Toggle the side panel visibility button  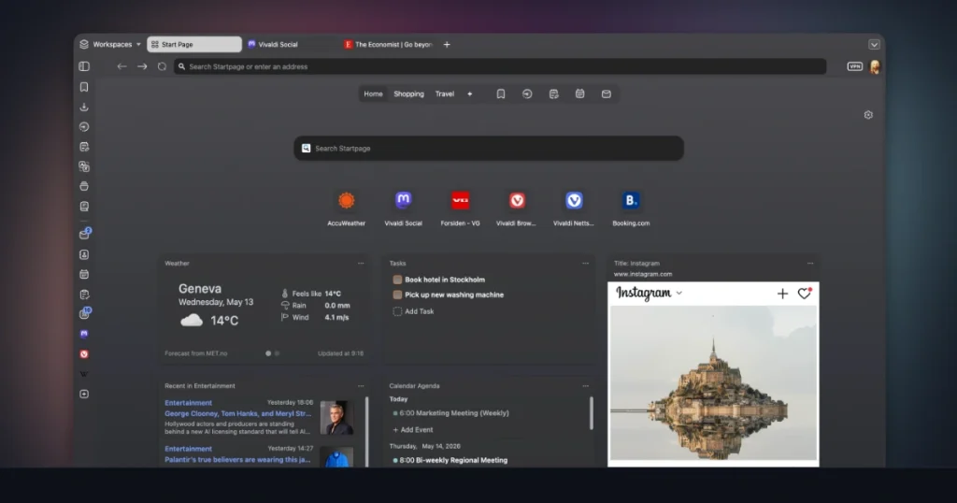click(84, 66)
